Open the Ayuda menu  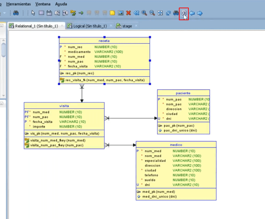61,4
